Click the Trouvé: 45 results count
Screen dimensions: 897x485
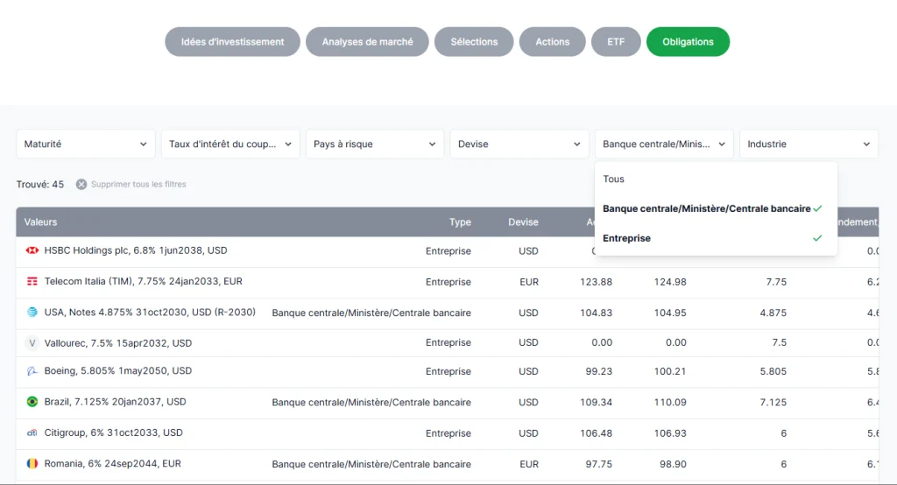[40, 184]
